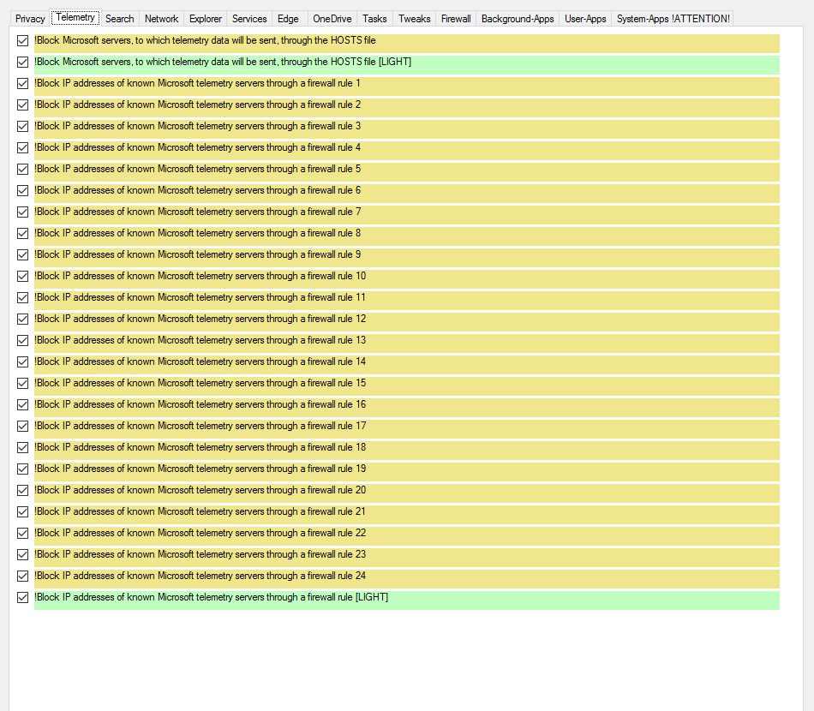Uncheck the HOSTS file blocking checkbox (non-LIGHT)

(22, 40)
